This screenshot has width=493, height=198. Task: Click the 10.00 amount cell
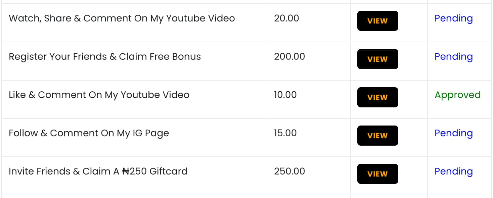click(285, 95)
